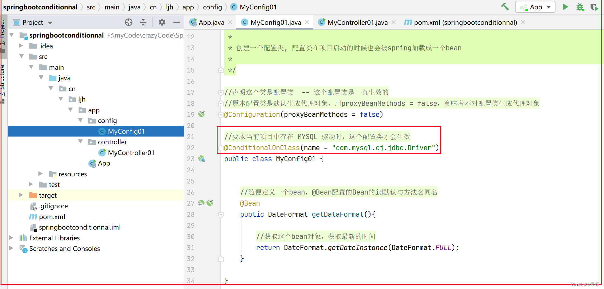Viewport: 604px width, 289px height.
Task: Run the App configuration with green play icon
Action: point(566,7)
